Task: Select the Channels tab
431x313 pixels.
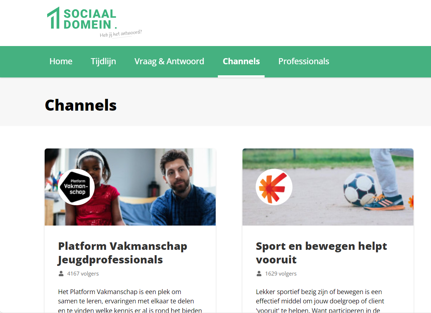Action: coord(241,61)
